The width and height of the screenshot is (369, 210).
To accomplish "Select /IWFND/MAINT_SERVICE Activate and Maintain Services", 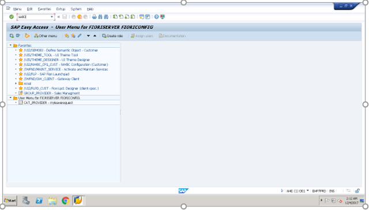I will [66, 69].
